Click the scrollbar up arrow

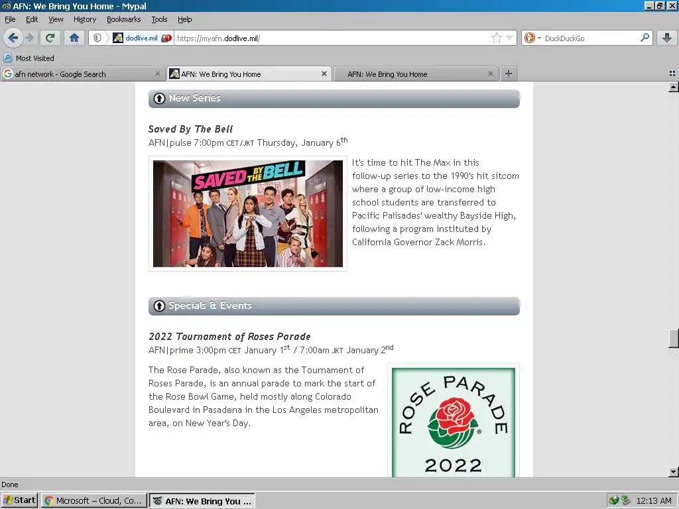tap(674, 87)
